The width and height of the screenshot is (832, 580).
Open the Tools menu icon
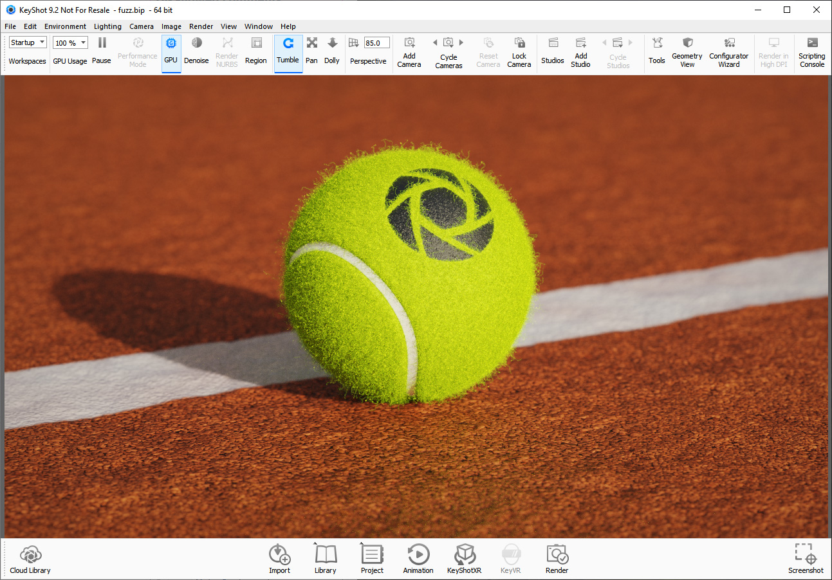(657, 43)
